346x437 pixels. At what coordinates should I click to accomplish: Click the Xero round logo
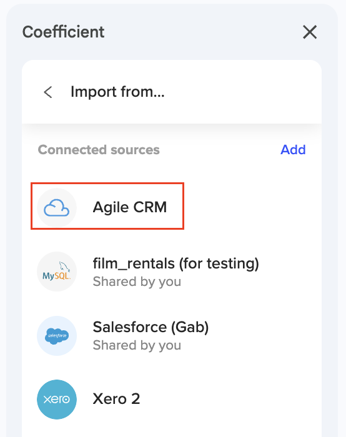[x=57, y=400]
